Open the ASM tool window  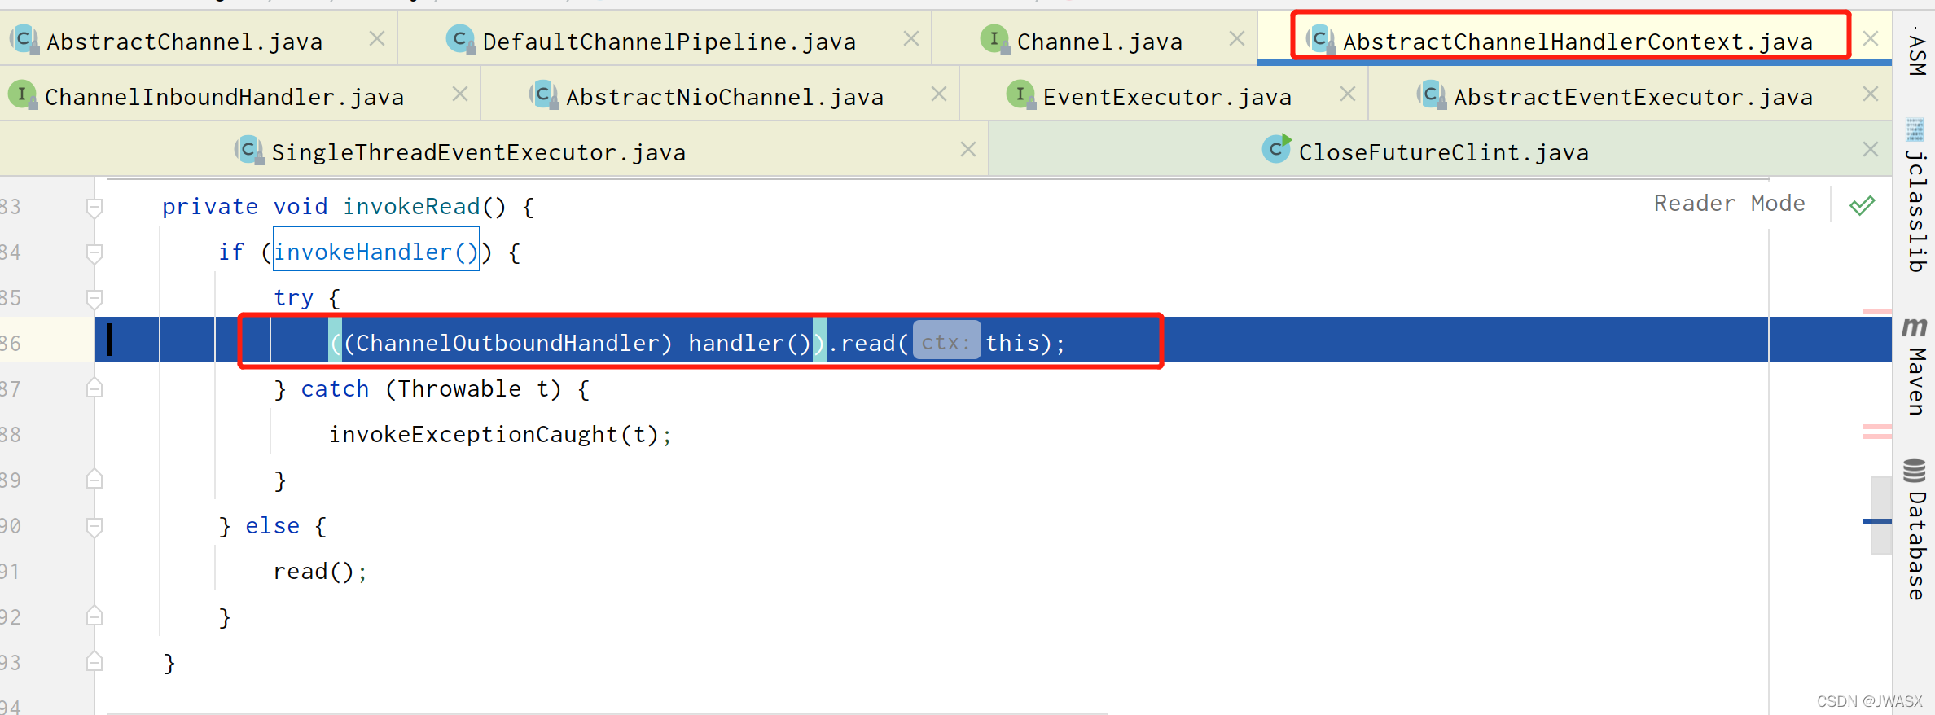click(x=1917, y=52)
